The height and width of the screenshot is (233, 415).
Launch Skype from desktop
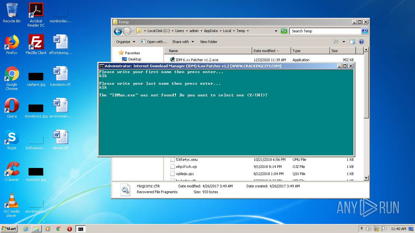12,140
